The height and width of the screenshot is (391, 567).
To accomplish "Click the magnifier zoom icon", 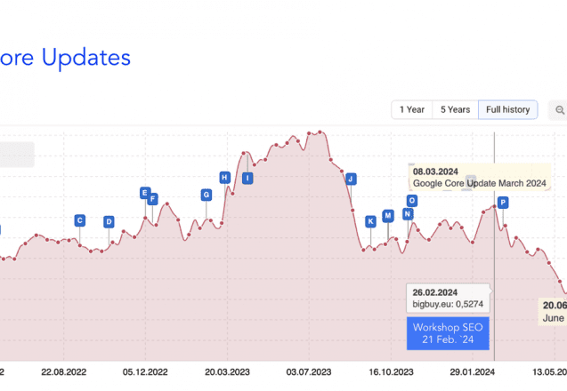I will (559, 110).
